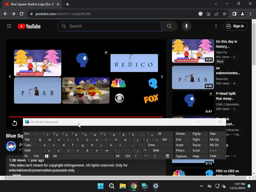The height and width of the screenshot is (192, 256).
Task: Sign in to YouTube
Action: 235,26
